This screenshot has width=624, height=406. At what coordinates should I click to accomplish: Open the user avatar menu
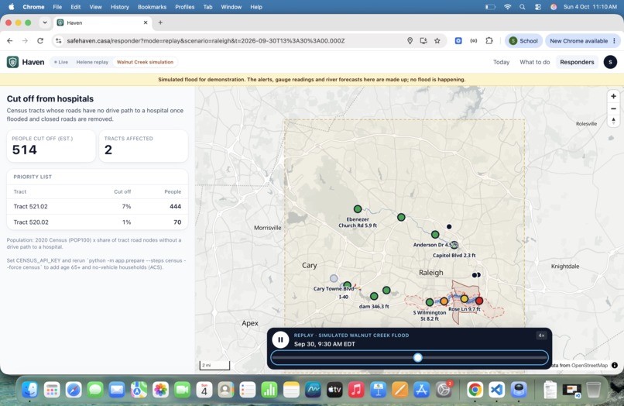point(610,62)
